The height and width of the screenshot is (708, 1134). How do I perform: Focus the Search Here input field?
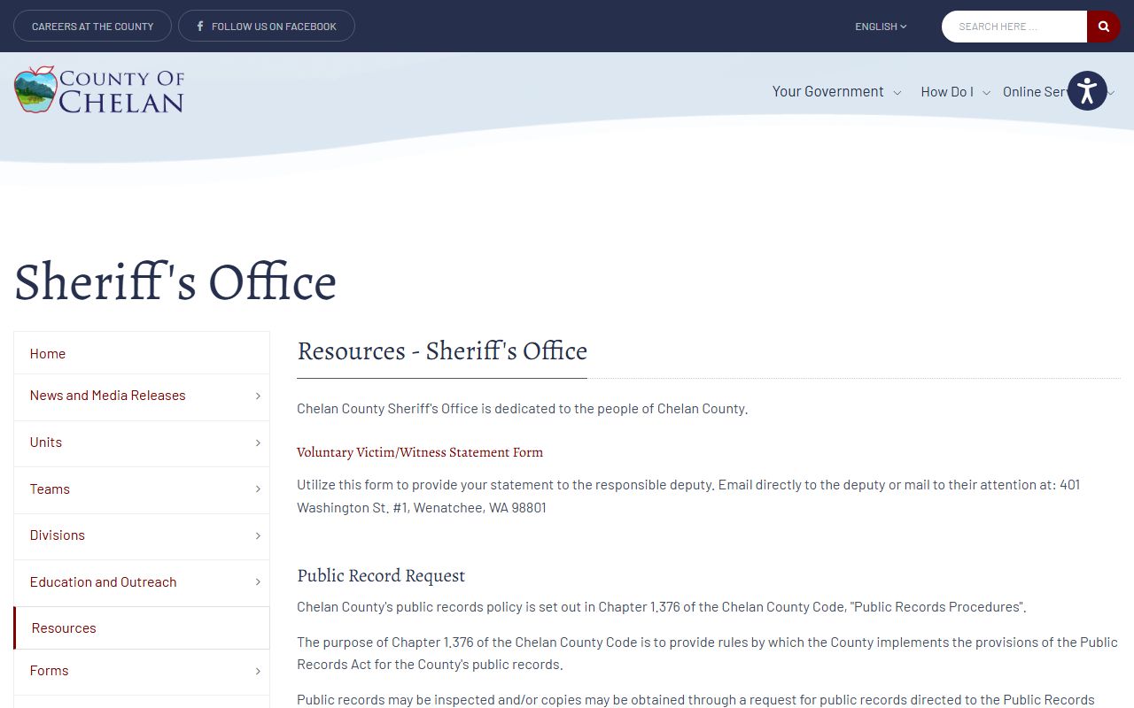coord(1014,27)
